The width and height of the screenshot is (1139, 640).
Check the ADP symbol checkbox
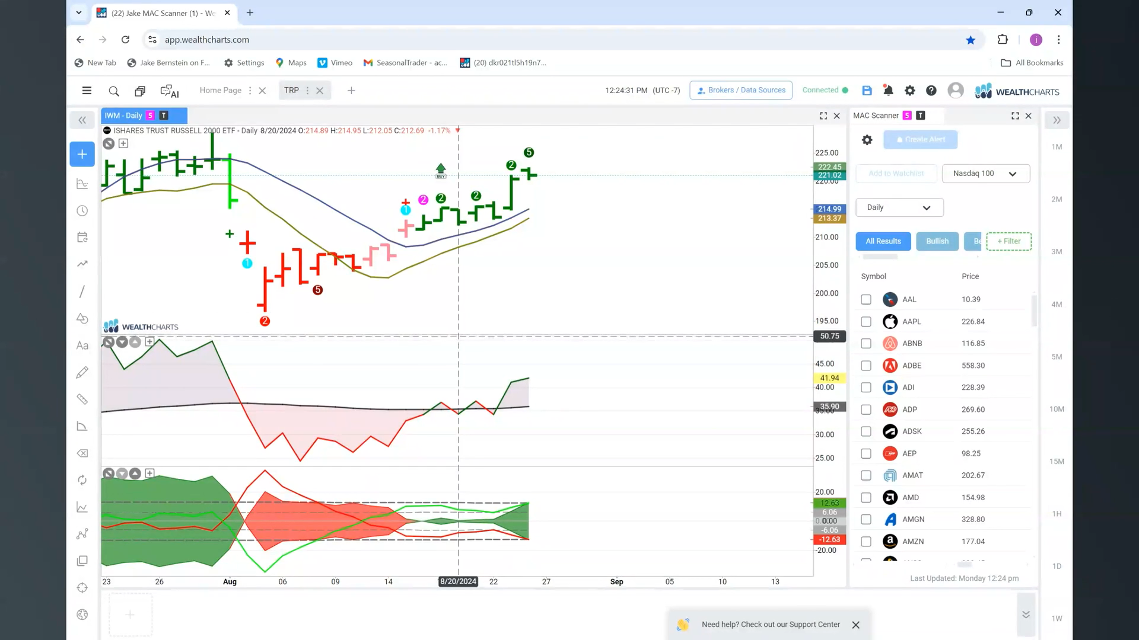coord(866,409)
